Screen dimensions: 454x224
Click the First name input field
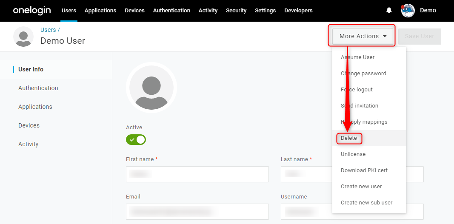pos(197,174)
